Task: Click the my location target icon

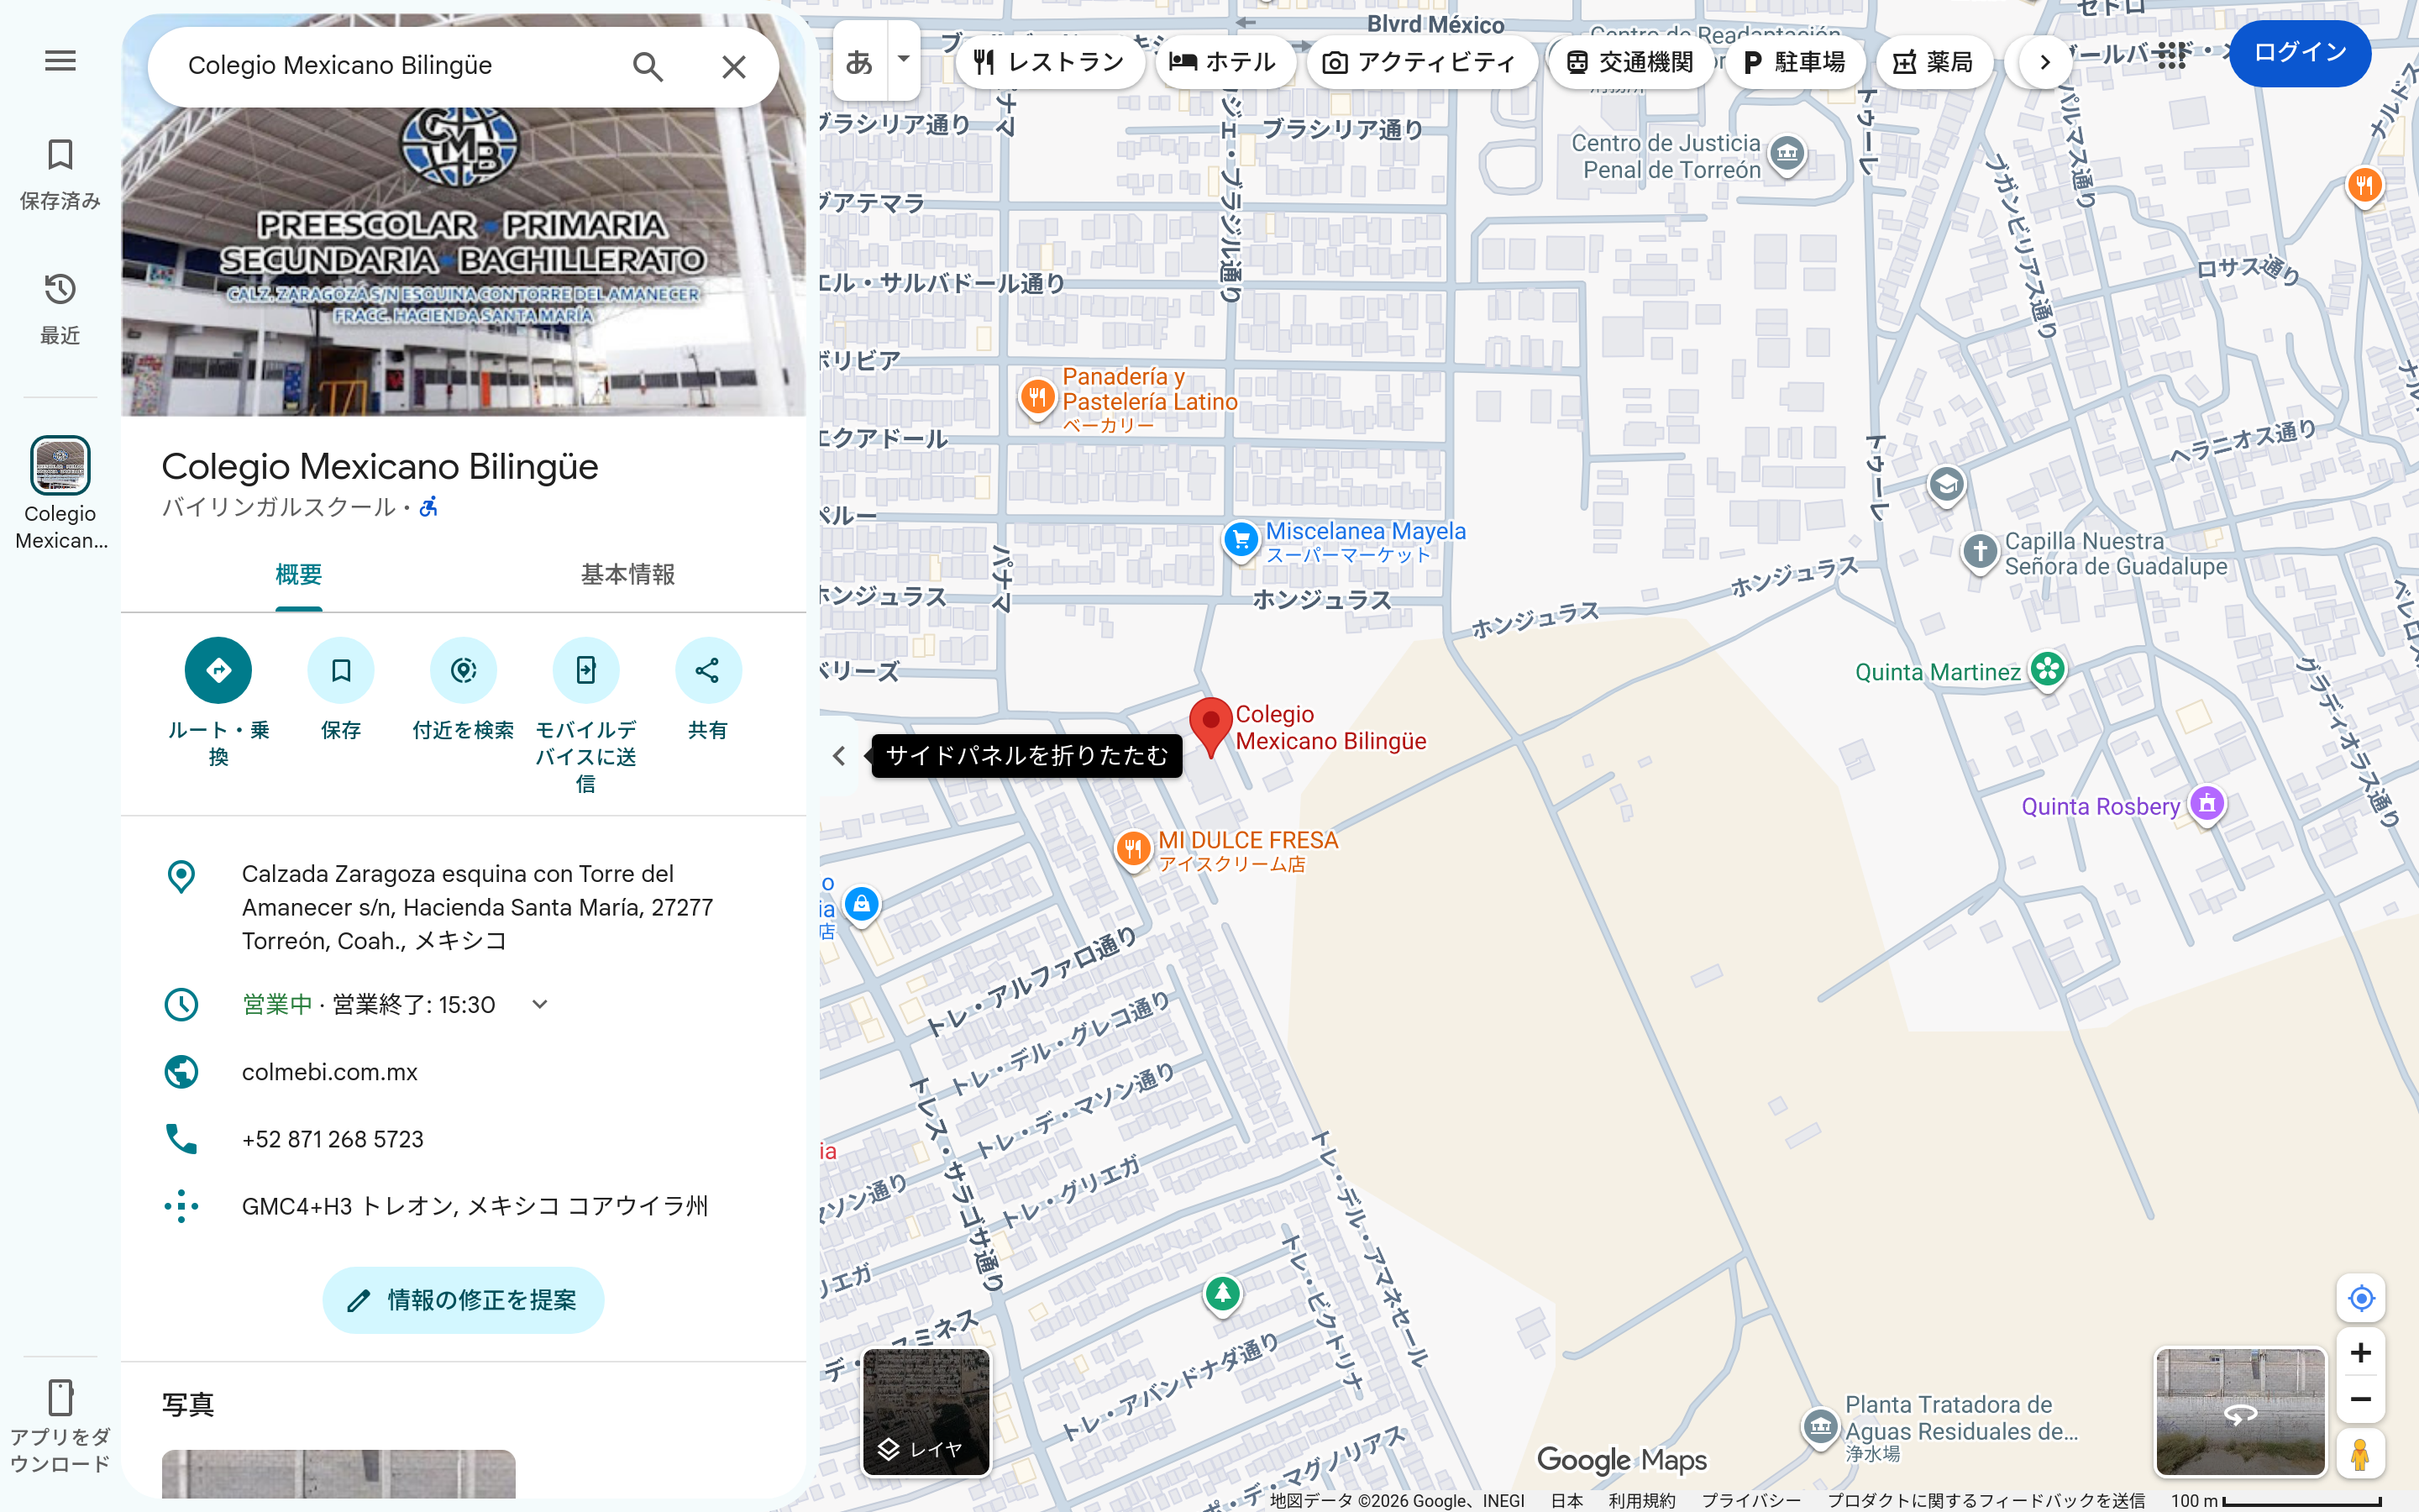Action: point(2361,1298)
